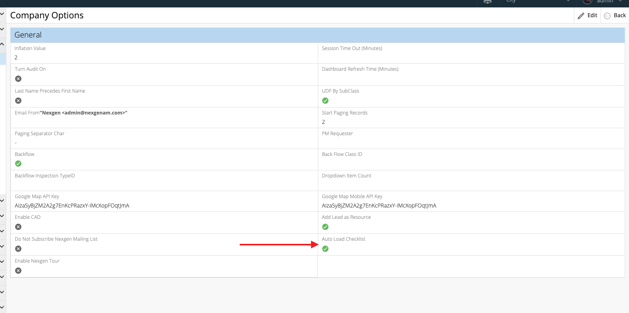Select the Turn Audit On label
This screenshot has width=629, height=313.
[x=30, y=69]
